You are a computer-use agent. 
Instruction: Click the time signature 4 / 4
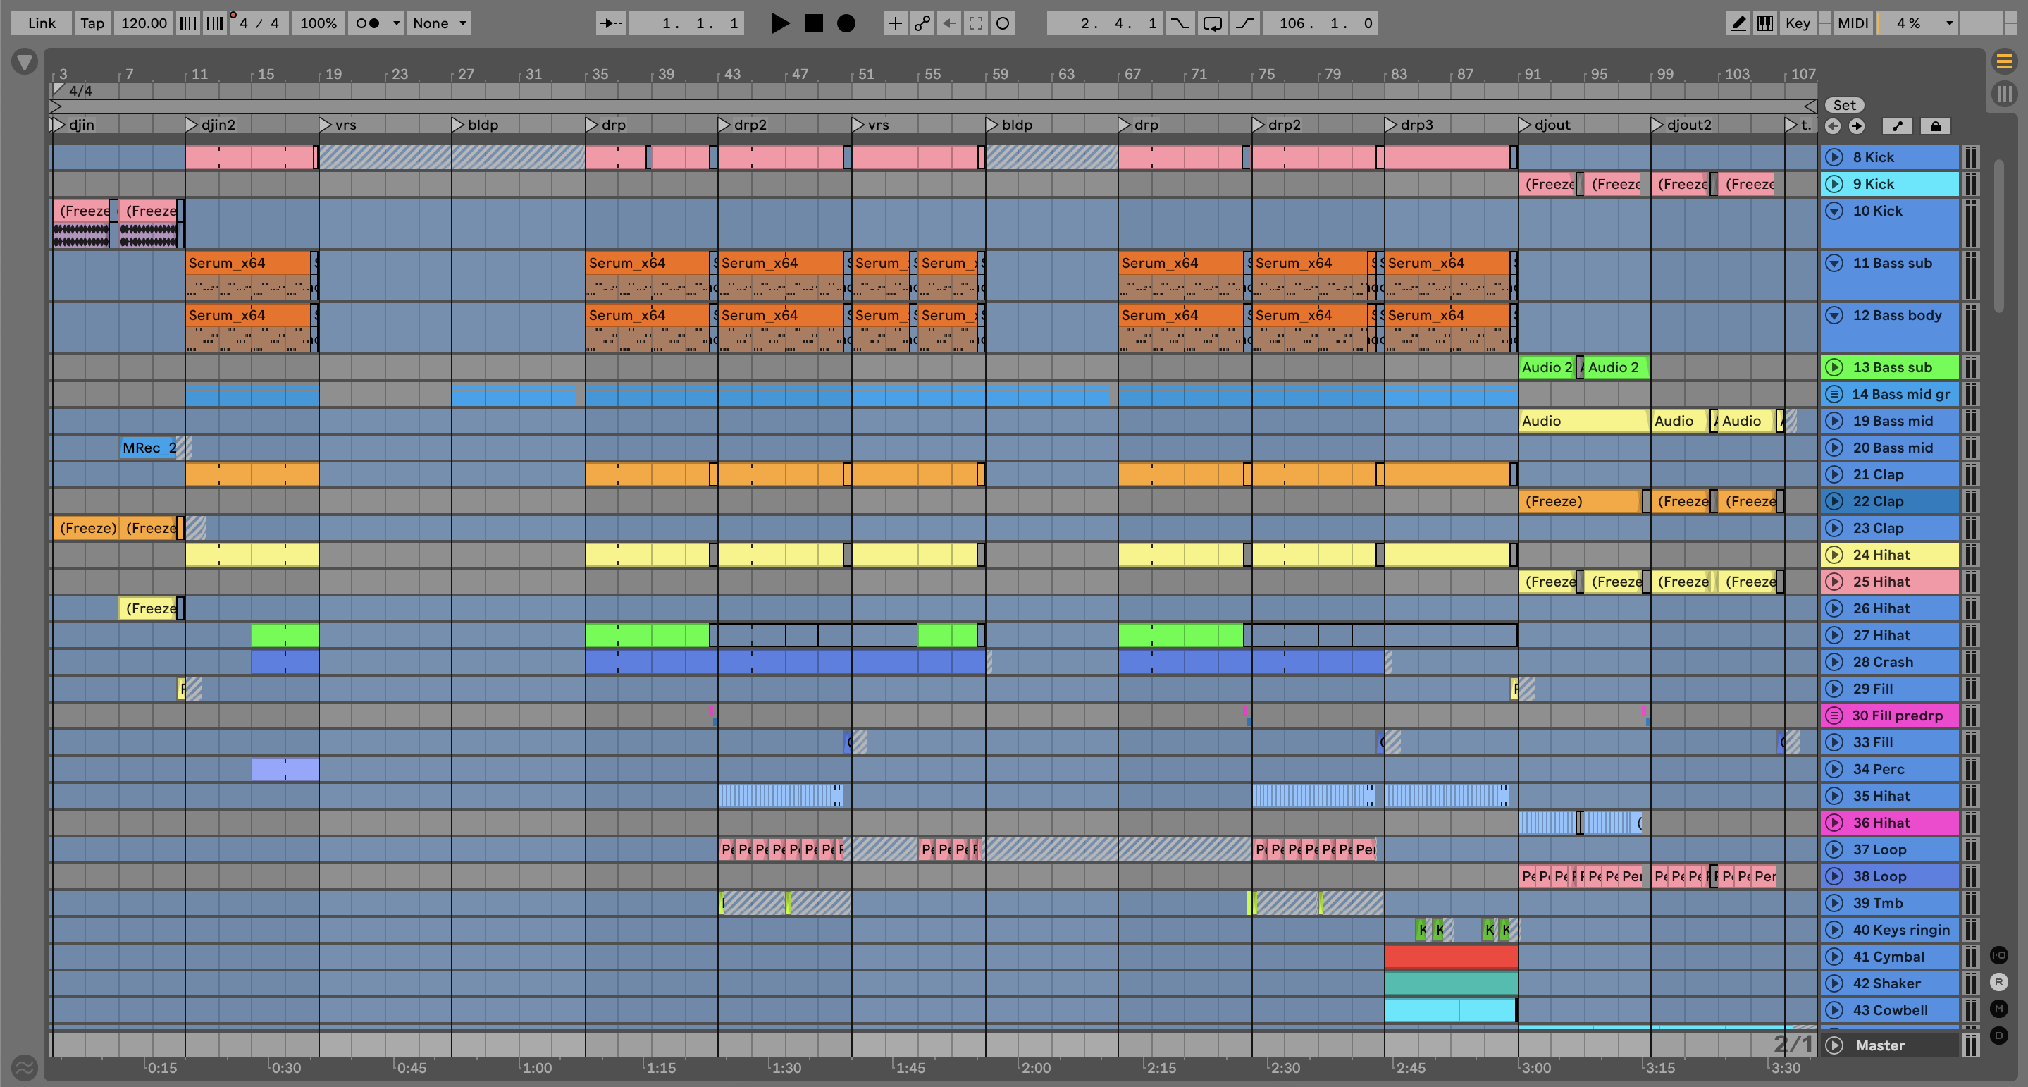259,23
